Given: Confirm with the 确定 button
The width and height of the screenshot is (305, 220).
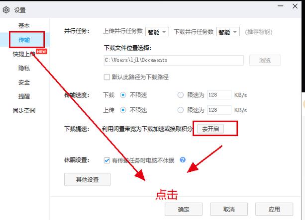Looking at the screenshot, I should point(184,209).
